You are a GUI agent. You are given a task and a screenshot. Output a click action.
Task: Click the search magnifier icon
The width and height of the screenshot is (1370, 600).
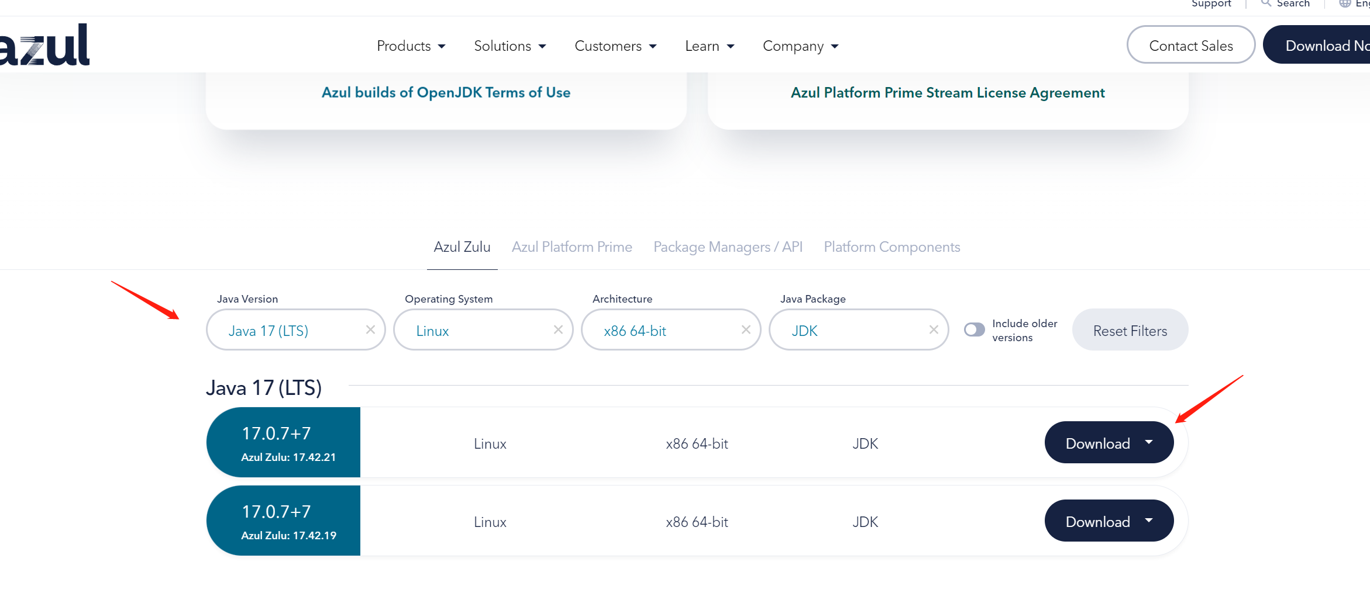tap(1266, 4)
